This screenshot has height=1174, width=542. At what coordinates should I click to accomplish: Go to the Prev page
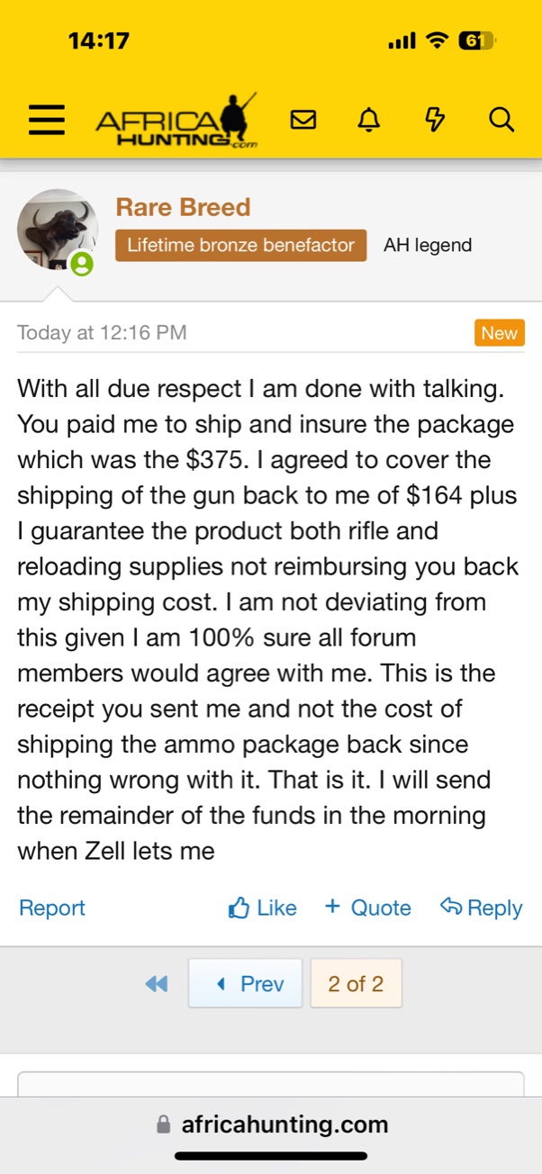pos(245,984)
